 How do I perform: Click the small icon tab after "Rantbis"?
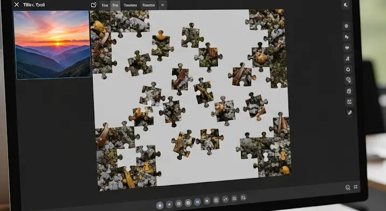tap(162, 5)
